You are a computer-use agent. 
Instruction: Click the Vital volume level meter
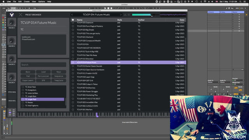(x=144, y=15)
